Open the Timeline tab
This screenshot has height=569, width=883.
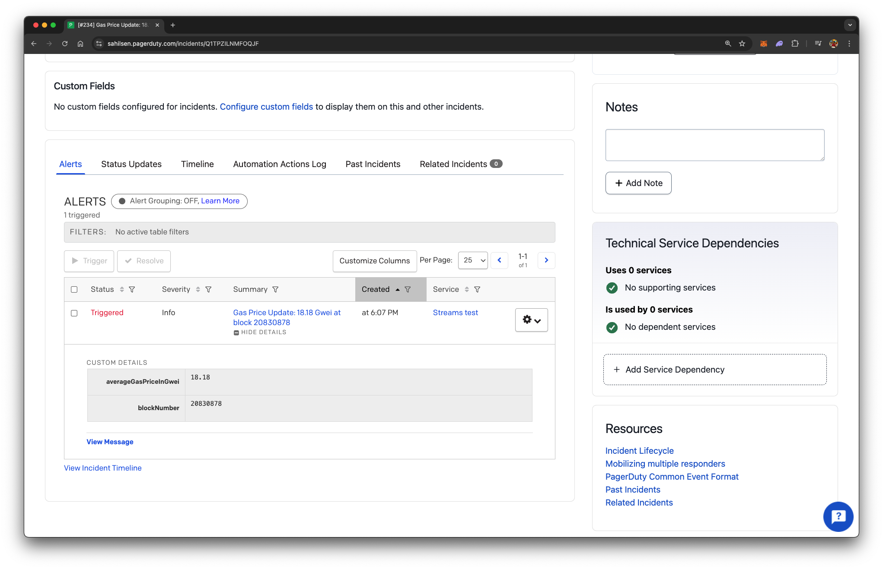[x=198, y=164]
